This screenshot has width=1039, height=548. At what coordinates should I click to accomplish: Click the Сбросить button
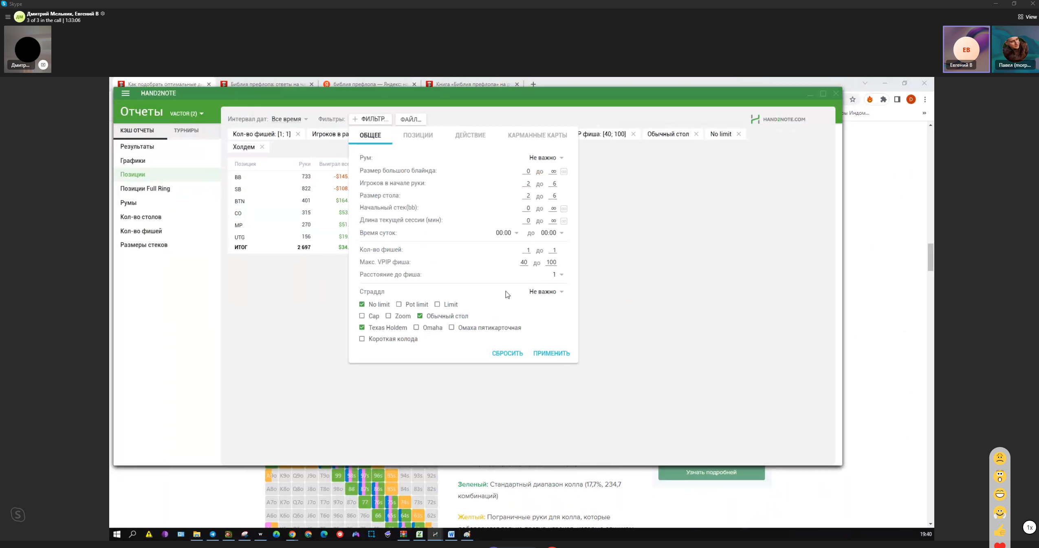point(507,353)
